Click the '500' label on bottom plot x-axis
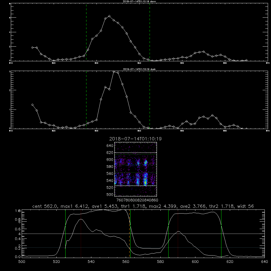The width and height of the screenshot is (271, 271). click(22, 262)
